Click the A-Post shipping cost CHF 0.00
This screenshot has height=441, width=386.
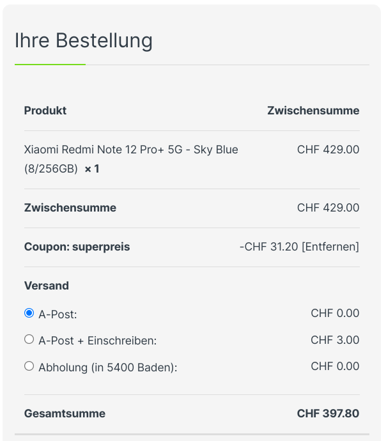(335, 313)
